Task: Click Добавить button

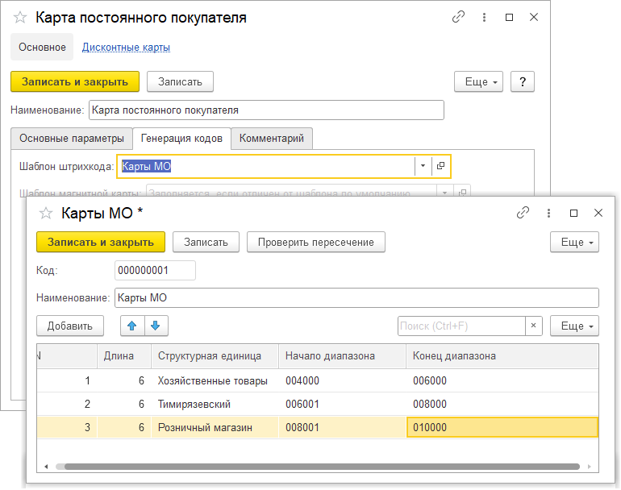Action: click(70, 326)
